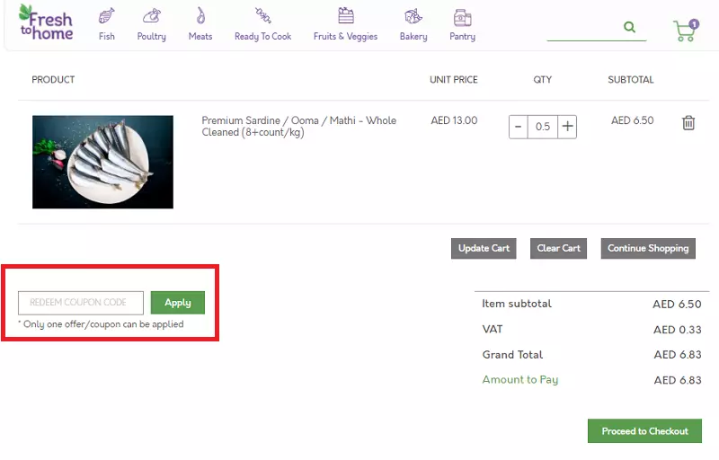Click the Item subtotal label
Viewport: 719px width, 460px height.
[517, 304]
